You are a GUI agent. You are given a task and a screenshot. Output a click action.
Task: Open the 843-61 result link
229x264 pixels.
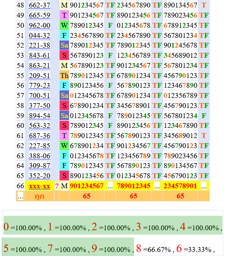pos(39,55)
